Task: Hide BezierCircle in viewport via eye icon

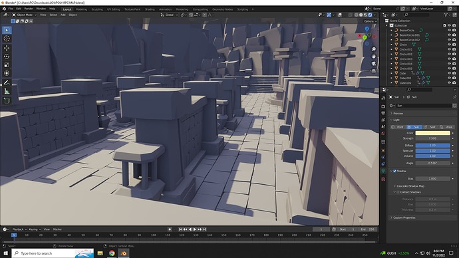Action: [449, 31]
